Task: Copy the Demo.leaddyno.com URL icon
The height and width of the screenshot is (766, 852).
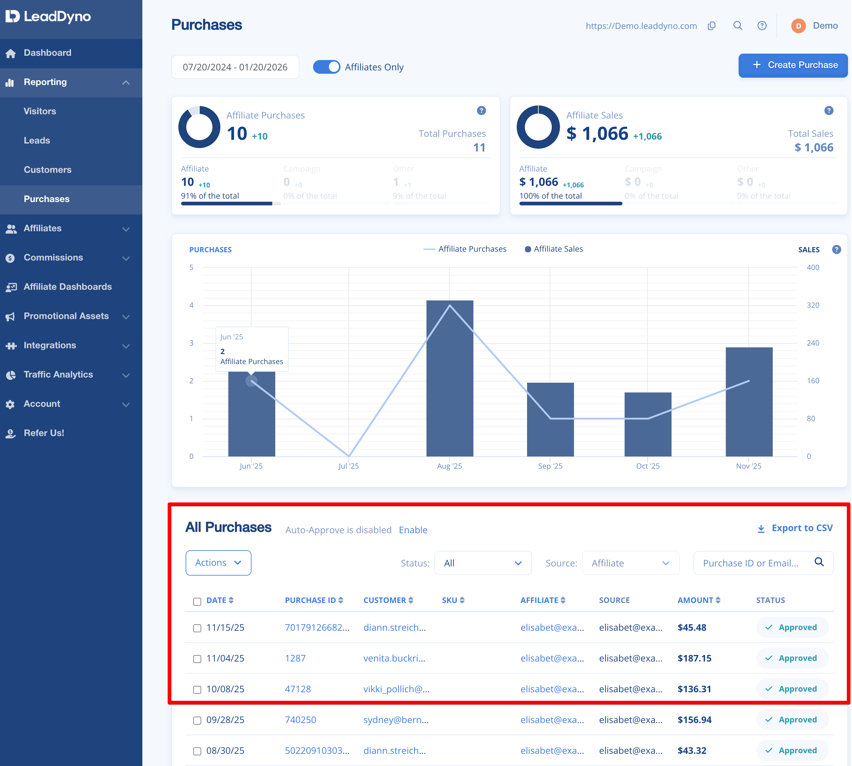Action: point(712,26)
